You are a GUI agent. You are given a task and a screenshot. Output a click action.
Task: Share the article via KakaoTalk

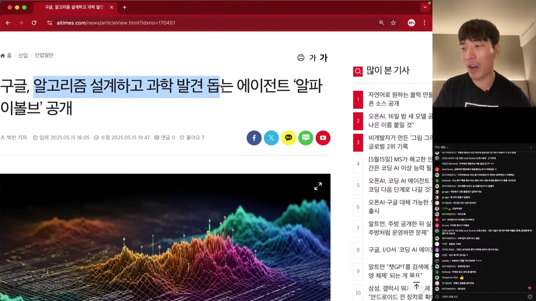click(288, 138)
